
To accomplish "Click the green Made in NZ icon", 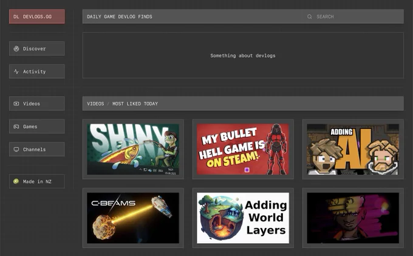I will [16, 181].
